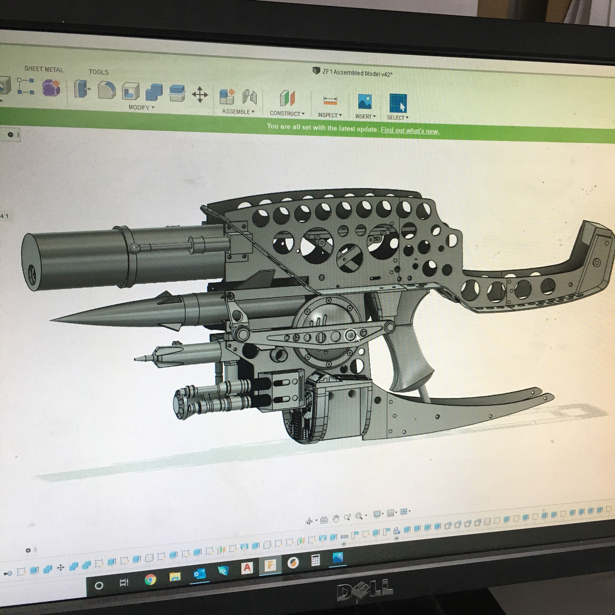Open the Orbit type dropdown arrow
The width and height of the screenshot is (615, 615).
tap(316, 520)
